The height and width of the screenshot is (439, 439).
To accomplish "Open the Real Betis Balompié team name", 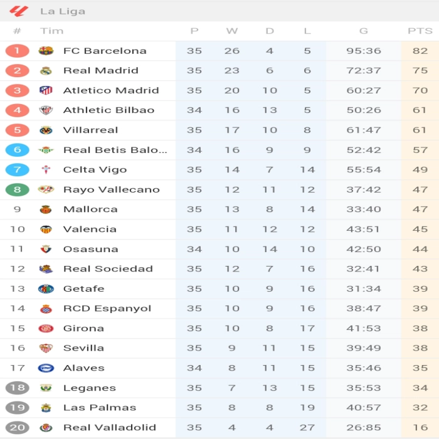I will point(115,150).
